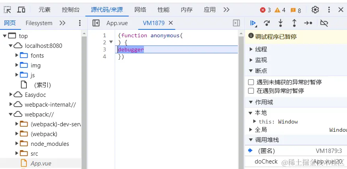The width and height of the screenshot is (347, 169).
Task: Open the 内存 tab
Action: [x=187, y=10]
